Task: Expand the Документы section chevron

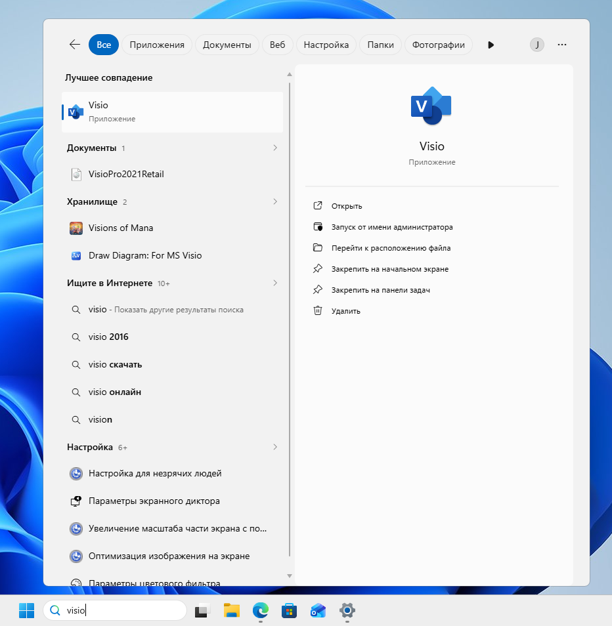Action: tap(275, 148)
